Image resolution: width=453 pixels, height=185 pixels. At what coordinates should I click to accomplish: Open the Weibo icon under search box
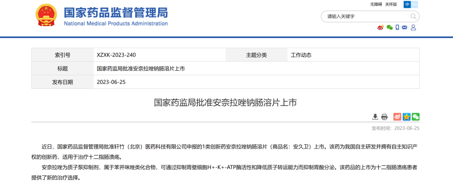pos(381,27)
